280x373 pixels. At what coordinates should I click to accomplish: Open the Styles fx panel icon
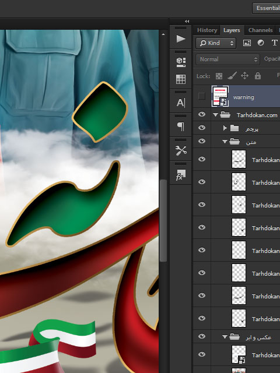(x=181, y=175)
